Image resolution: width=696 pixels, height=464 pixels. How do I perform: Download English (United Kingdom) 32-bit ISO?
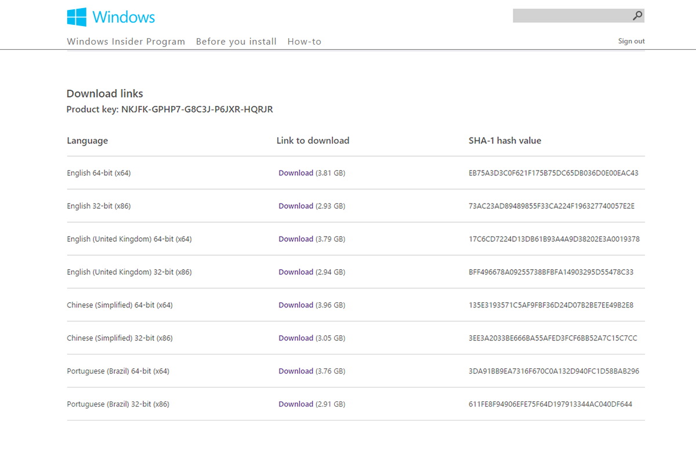296,272
